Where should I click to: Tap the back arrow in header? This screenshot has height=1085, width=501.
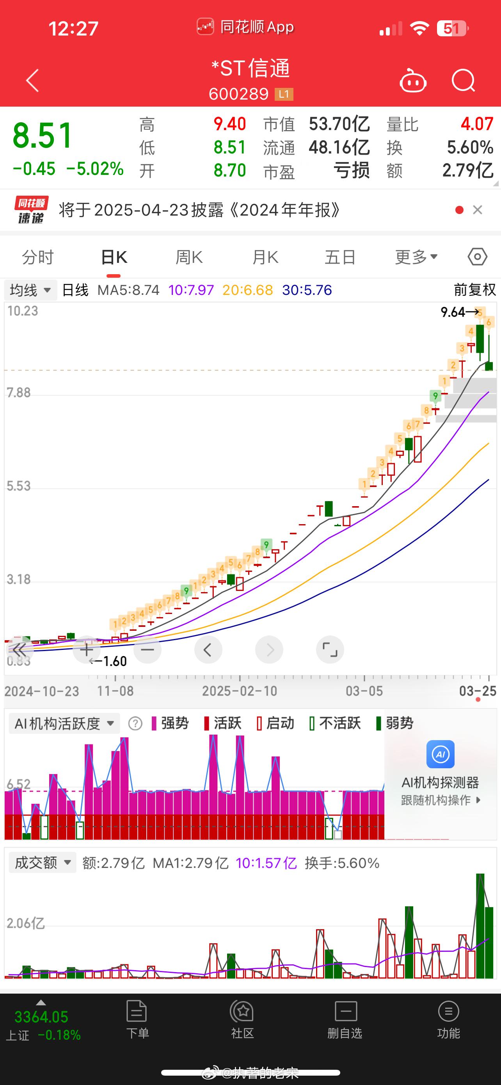tap(32, 80)
